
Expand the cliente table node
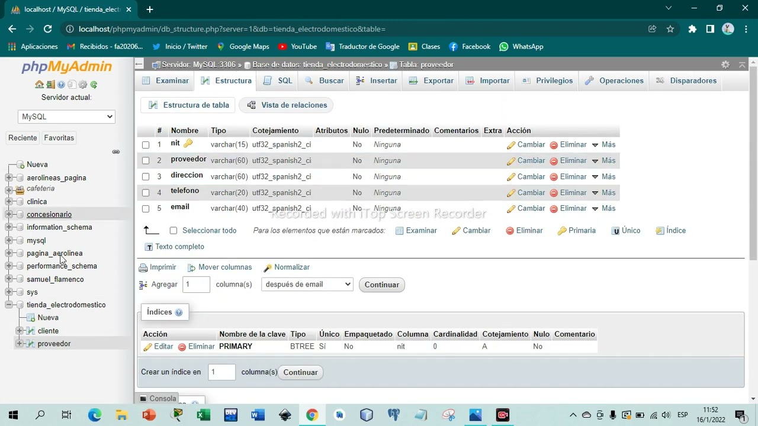coord(20,331)
